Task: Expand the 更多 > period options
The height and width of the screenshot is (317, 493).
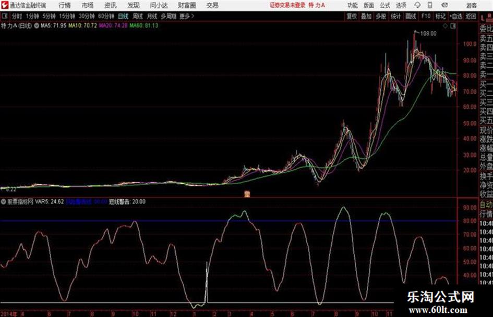Action: coord(187,16)
